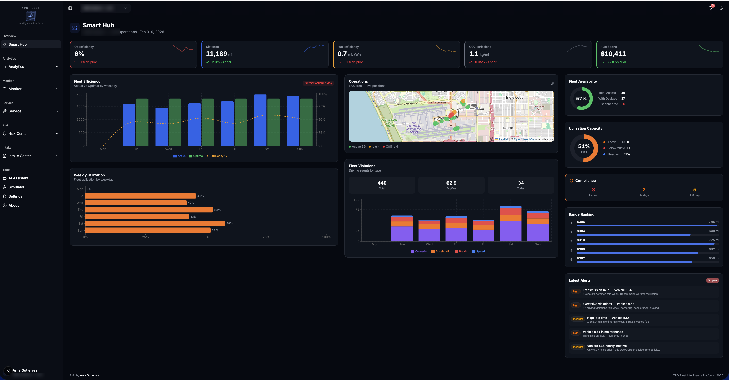Switch theme using the moon icon
Image resolution: width=729 pixels, height=380 pixels.
[x=721, y=8]
